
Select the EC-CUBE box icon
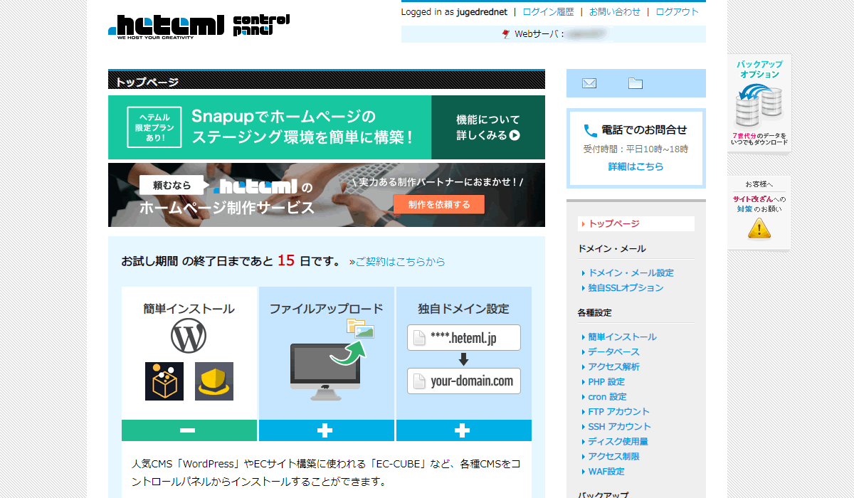click(x=164, y=381)
